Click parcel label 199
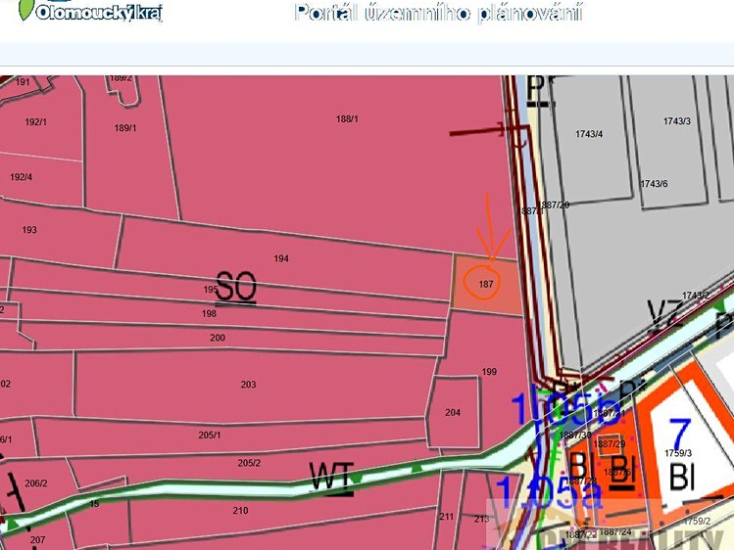 click(489, 372)
